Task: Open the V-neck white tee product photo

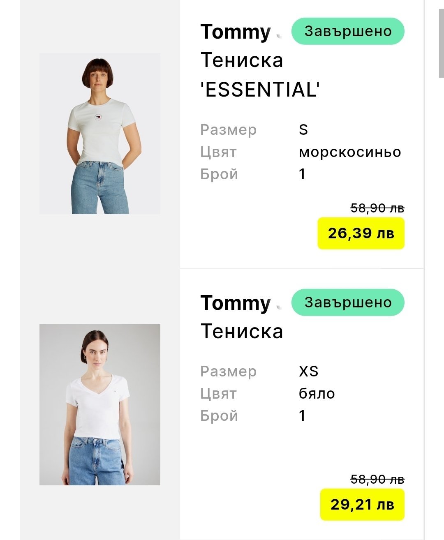Action: pos(100,405)
